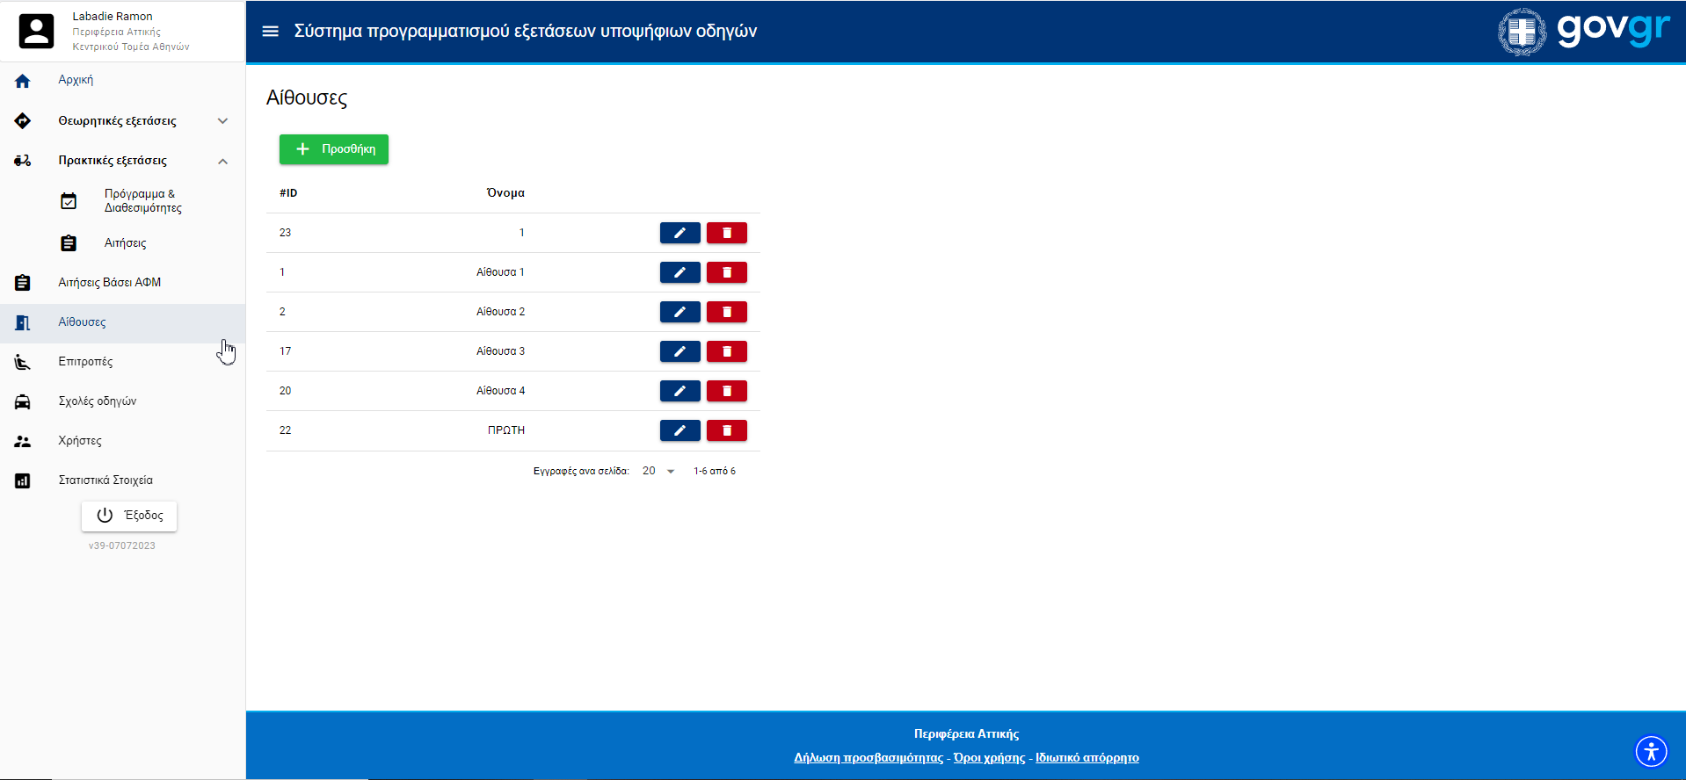The image size is (1686, 780).
Task: Open Στατιστικά Στοιχεία page
Action: point(105,480)
